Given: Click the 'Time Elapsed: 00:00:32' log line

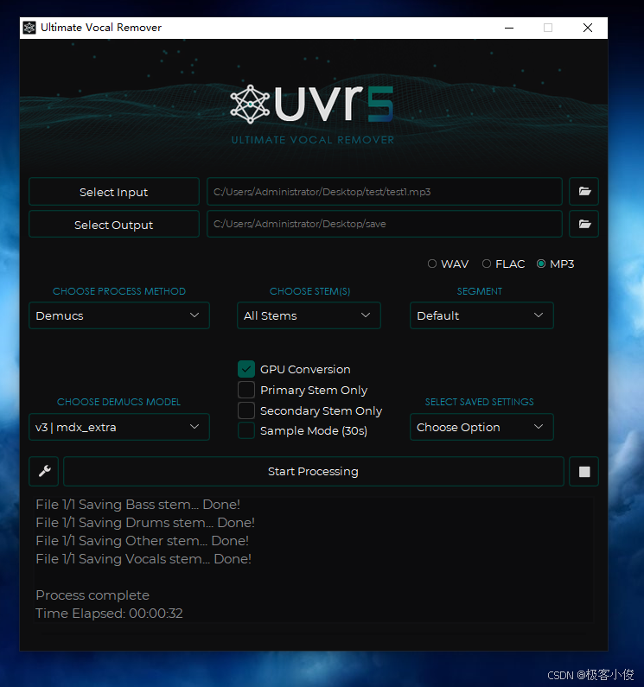Looking at the screenshot, I should click(x=109, y=614).
